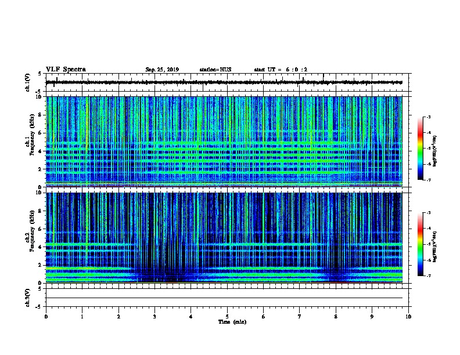Click the "-3" tick on ch.1 colorbar
The height and width of the screenshot is (355, 460).
point(429,117)
